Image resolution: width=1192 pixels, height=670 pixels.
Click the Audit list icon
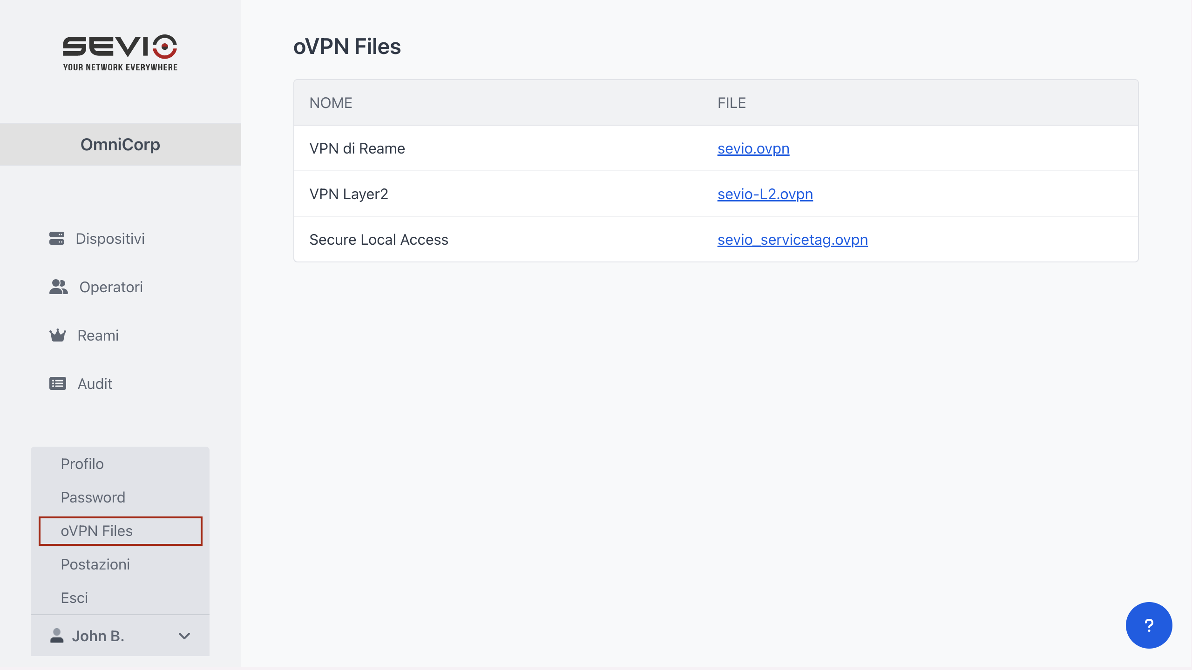click(58, 383)
